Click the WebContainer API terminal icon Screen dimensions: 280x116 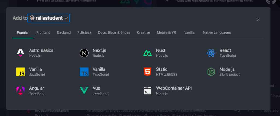(148, 91)
